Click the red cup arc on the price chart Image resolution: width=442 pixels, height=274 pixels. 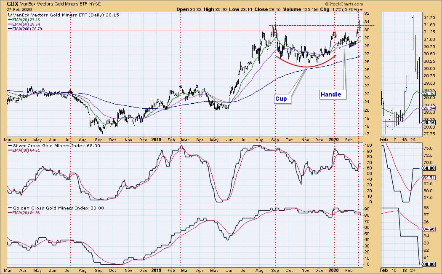[306, 67]
